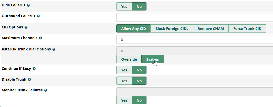273x107 pixels.
Task: Switch dial options to Override
Action: tap(129, 59)
